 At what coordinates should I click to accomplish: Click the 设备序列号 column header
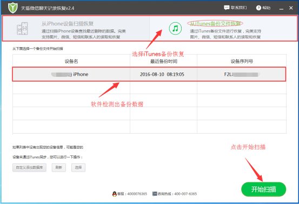242,61
